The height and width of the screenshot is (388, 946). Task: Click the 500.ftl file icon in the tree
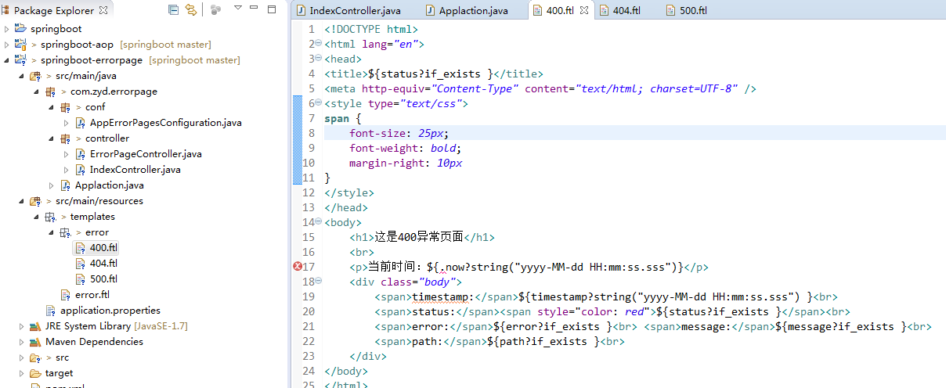click(81, 279)
